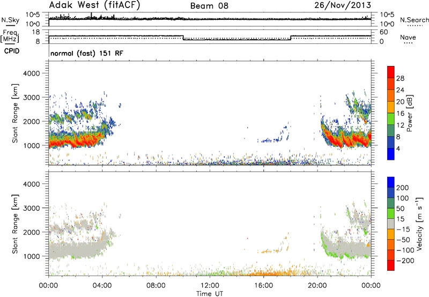Click the Power scale value '16'

400,114
